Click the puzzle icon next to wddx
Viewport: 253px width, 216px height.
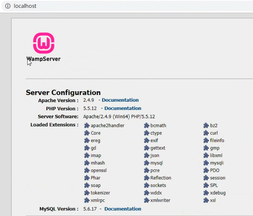146,193
